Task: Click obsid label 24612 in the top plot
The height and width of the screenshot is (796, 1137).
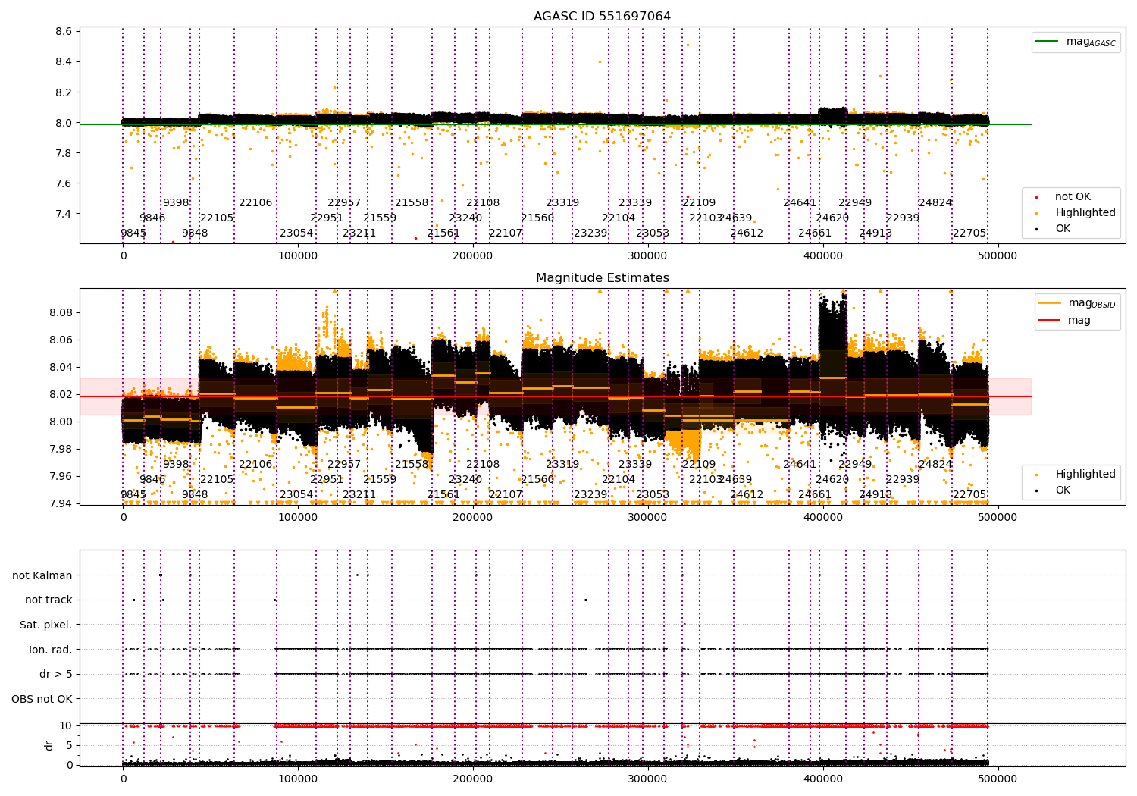Action: [x=747, y=233]
